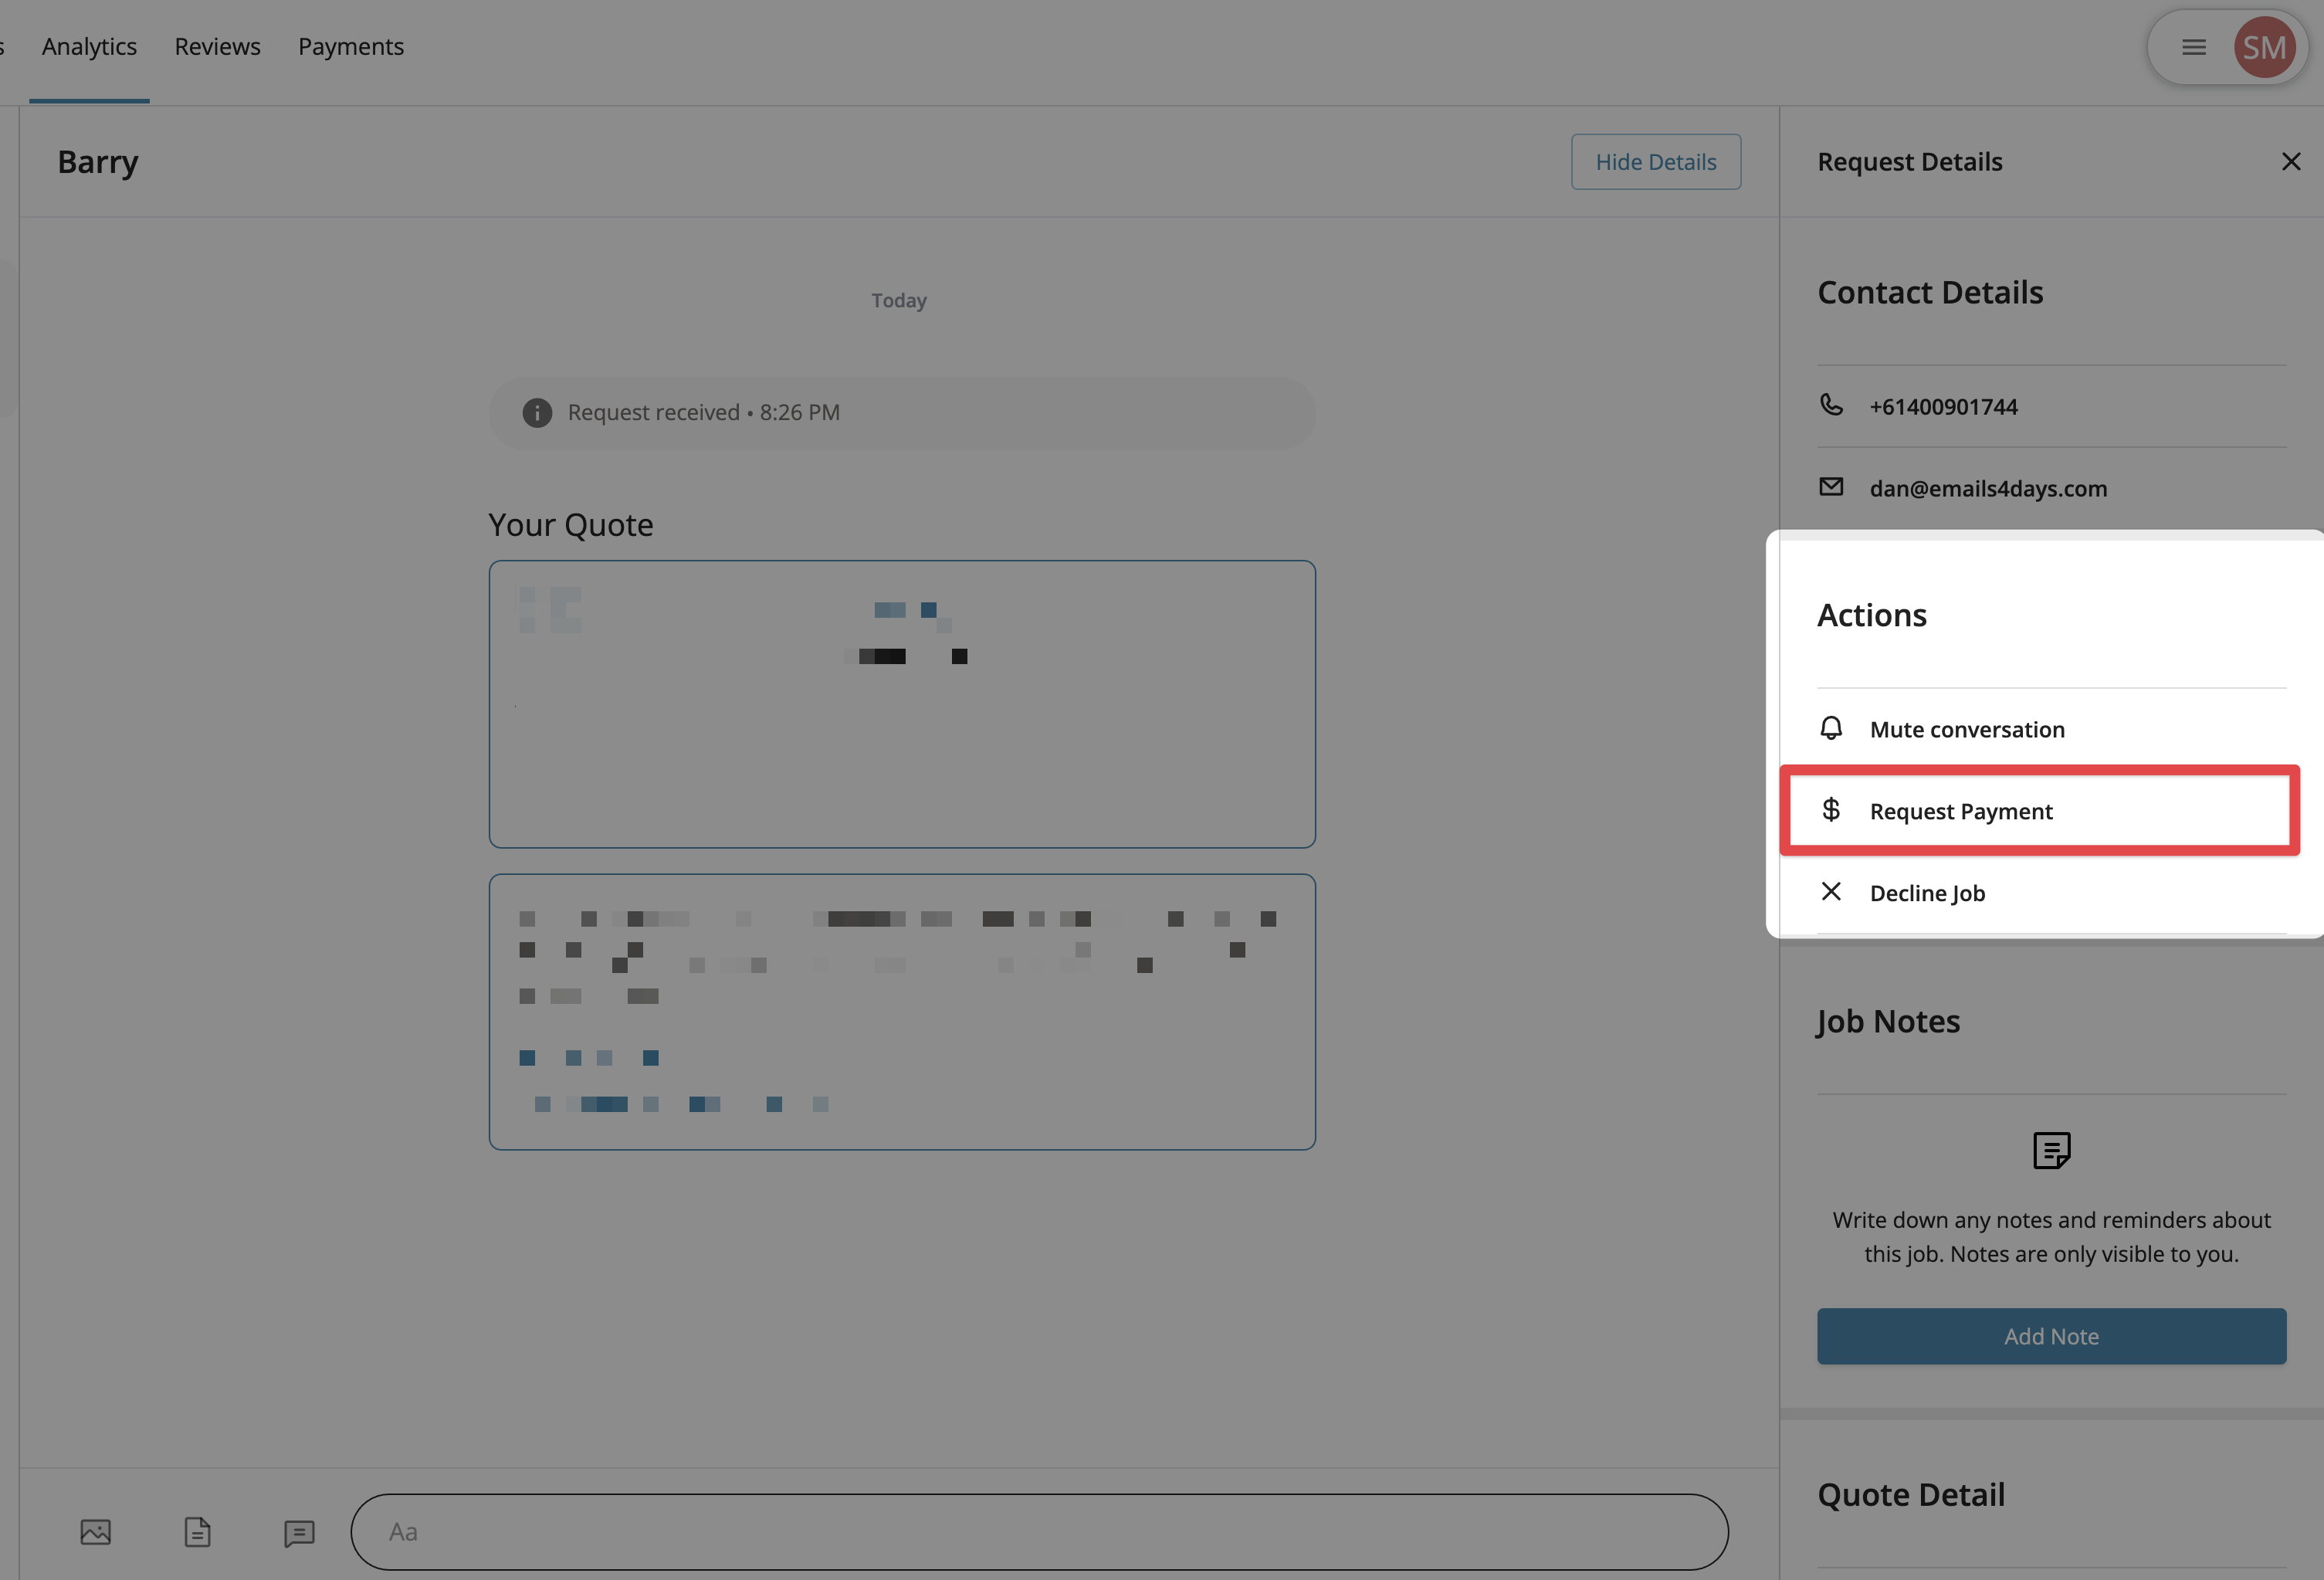This screenshot has height=1580, width=2324.
Task: Open the quick reply message icon
Action: (299, 1532)
